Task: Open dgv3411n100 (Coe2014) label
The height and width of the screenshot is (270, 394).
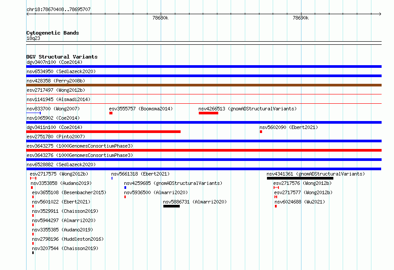Action: pos(54,127)
